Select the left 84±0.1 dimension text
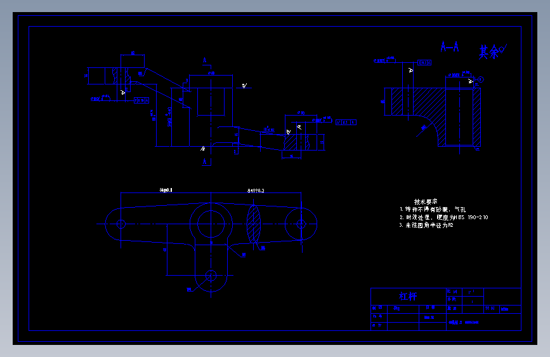 point(166,190)
